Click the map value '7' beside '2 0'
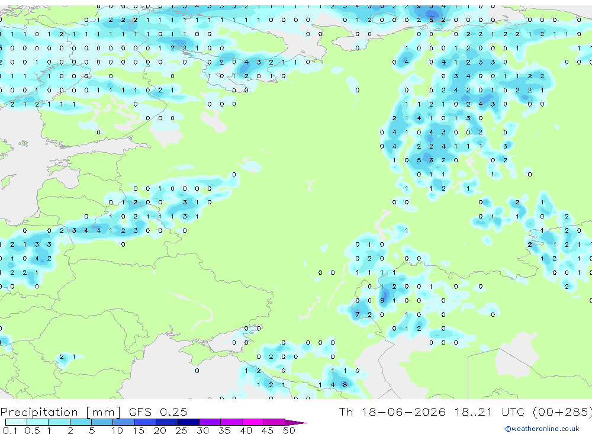This screenshot has height=434, width=592. pos(357,314)
